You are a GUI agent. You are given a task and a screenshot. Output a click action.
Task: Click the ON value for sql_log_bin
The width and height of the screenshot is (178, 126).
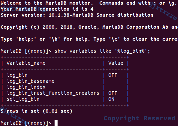[x=111, y=99]
